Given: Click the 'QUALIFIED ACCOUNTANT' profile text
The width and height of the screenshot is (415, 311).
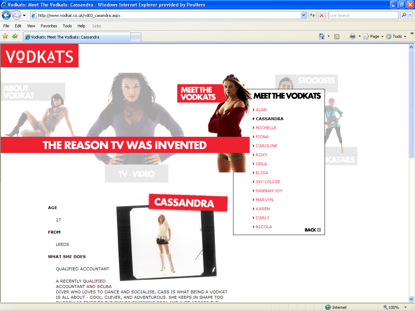Looking at the screenshot, I should coord(82,269).
